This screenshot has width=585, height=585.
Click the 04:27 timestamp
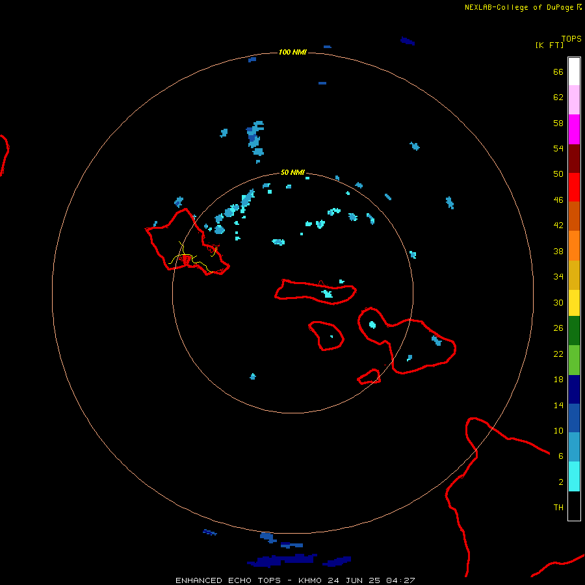click(400, 580)
